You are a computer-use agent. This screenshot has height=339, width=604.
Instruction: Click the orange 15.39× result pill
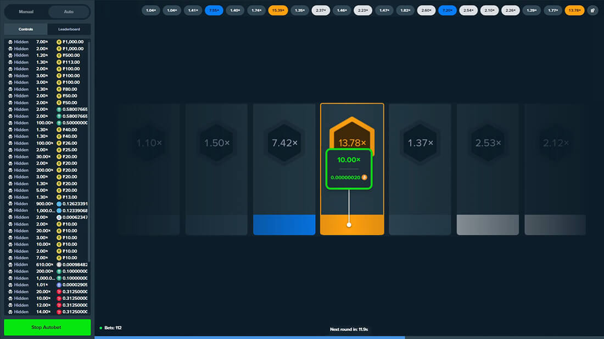point(278,10)
